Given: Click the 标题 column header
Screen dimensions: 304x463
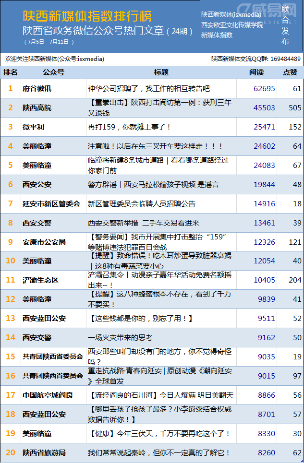Looking at the screenshot, I should [x=161, y=72].
